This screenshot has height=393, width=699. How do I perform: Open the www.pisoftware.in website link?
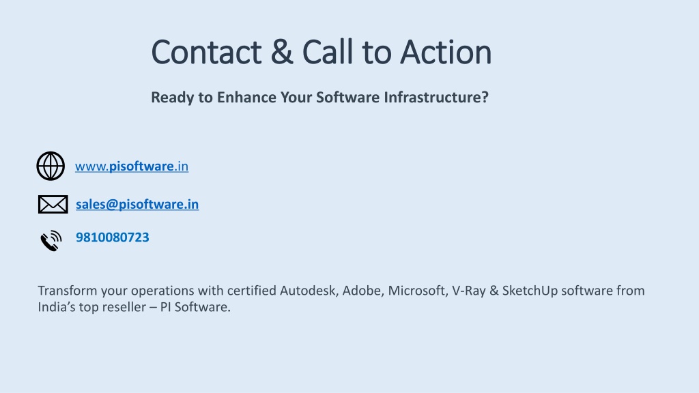(x=132, y=166)
